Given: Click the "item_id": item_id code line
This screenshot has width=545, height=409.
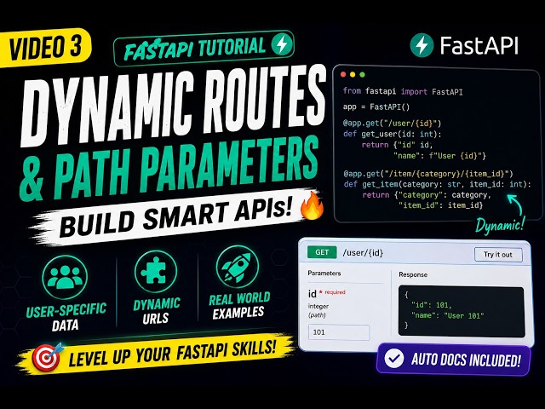Looking at the screenshot, I should [x=440, y=205].
